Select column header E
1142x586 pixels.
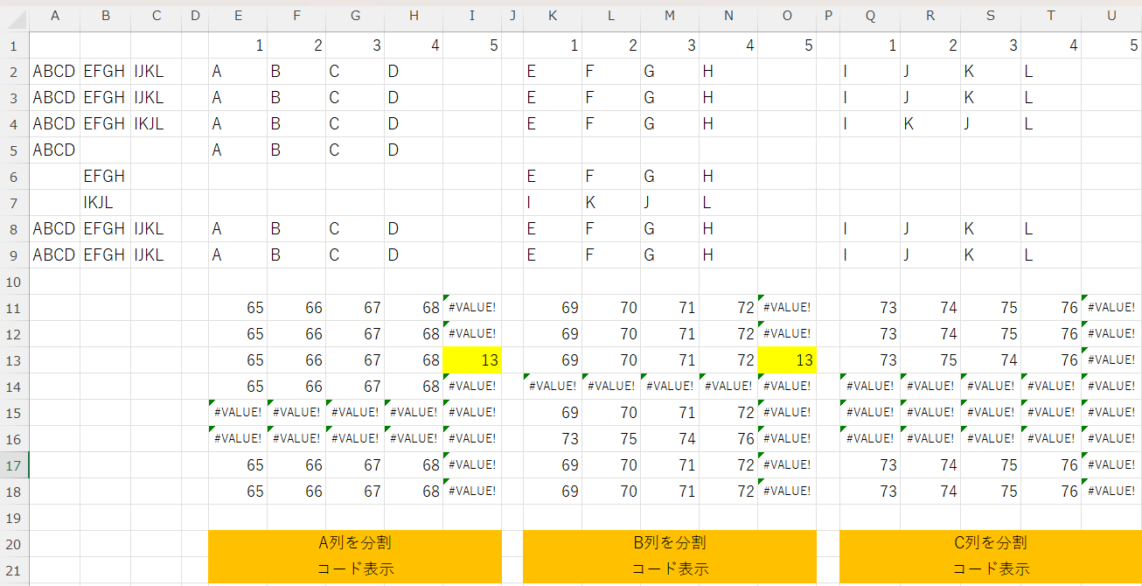238,16
